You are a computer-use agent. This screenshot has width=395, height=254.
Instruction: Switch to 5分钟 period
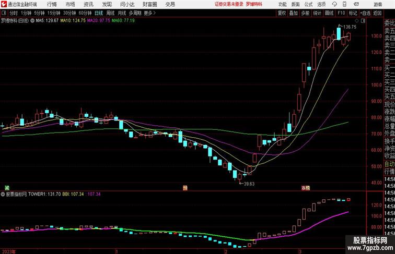[x=39, y=13]
